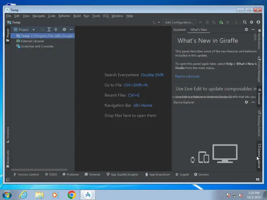Open the Navigate menu
Screen dimensions: 267x200
coord(39,16)
